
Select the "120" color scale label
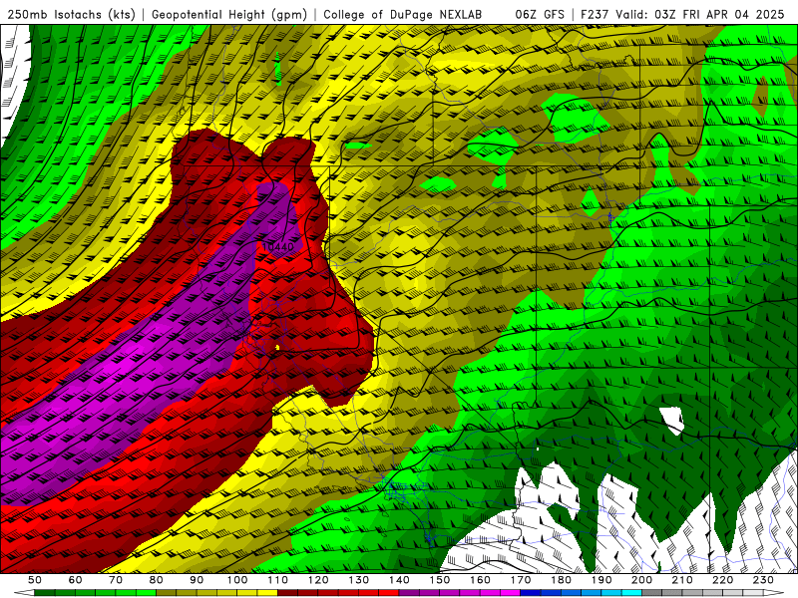click(318, 580)
